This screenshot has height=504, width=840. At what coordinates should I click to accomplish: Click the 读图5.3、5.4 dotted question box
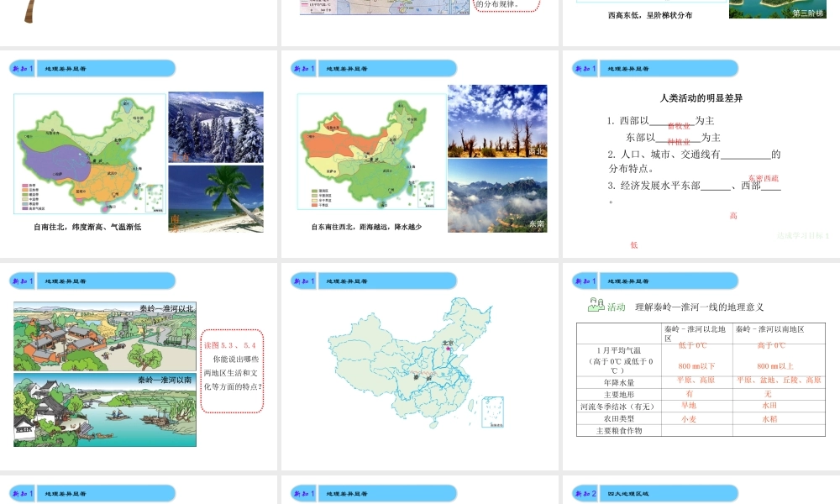pyautogui.click(x=232, y=370)
